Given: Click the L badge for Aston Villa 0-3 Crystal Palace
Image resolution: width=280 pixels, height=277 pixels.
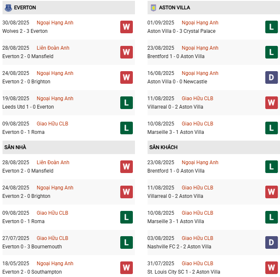Looking at the screenshot, I should point(272,27).
